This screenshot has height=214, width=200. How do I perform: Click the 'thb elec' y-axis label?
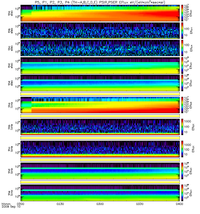10,30
